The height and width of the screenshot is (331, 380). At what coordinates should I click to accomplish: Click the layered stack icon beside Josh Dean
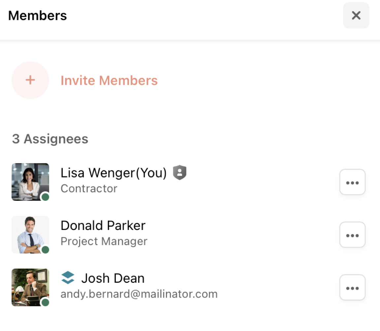pyautogui.click(x=68, y=277)
